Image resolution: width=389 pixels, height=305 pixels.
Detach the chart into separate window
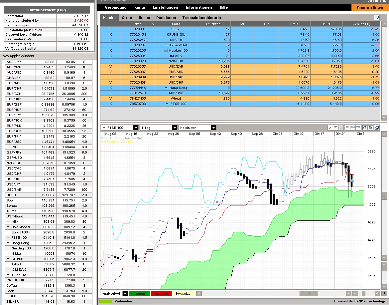[377, 128]
